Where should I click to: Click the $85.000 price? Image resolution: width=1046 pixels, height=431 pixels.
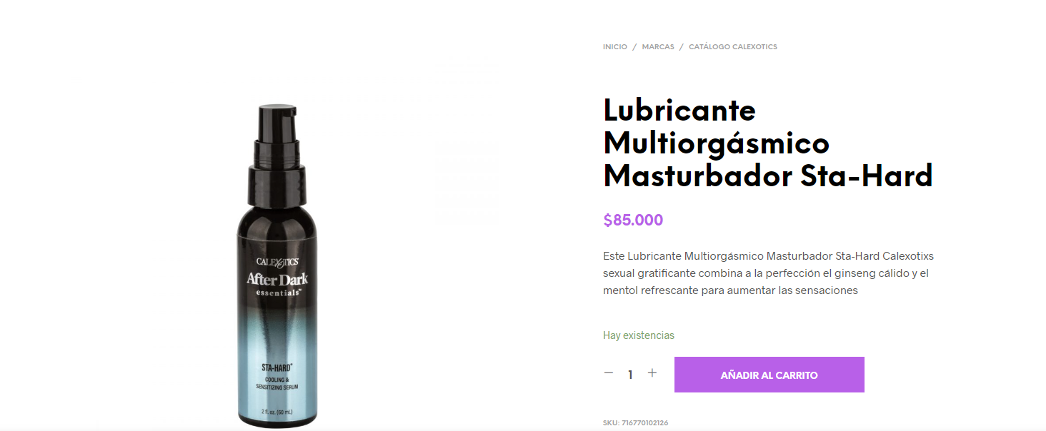pyautogui.click(x=633, y=220)
